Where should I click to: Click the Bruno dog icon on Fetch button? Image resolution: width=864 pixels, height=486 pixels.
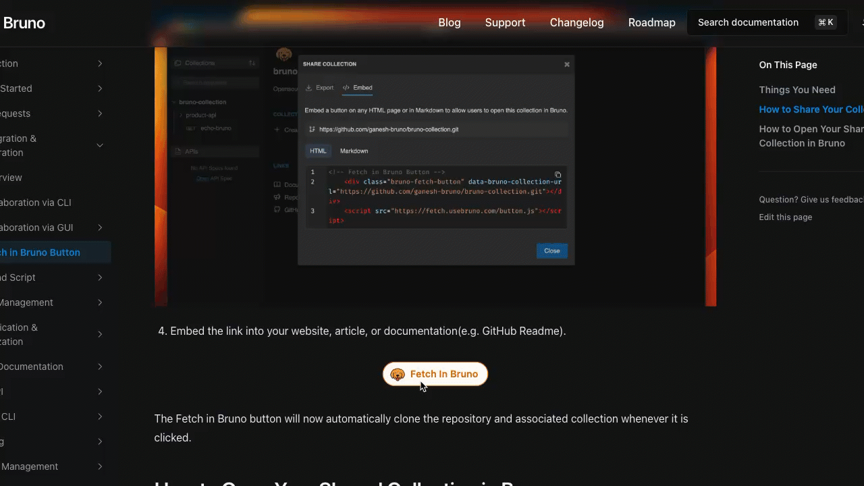tap(398, 374)
